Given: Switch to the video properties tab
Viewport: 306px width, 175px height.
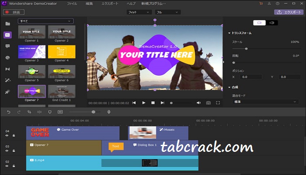Looking at the screenshot, I should point(259,23).
